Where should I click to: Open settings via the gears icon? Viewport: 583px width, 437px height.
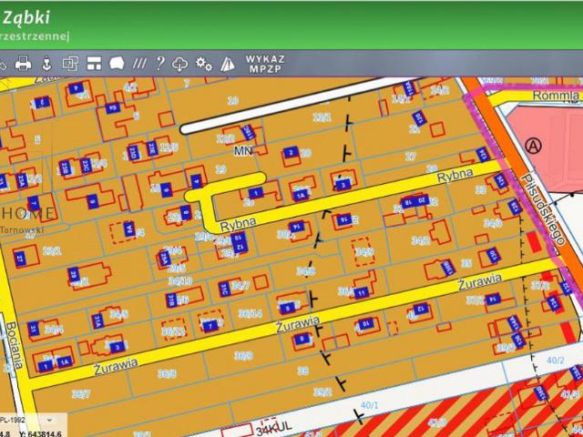[204, 64]
